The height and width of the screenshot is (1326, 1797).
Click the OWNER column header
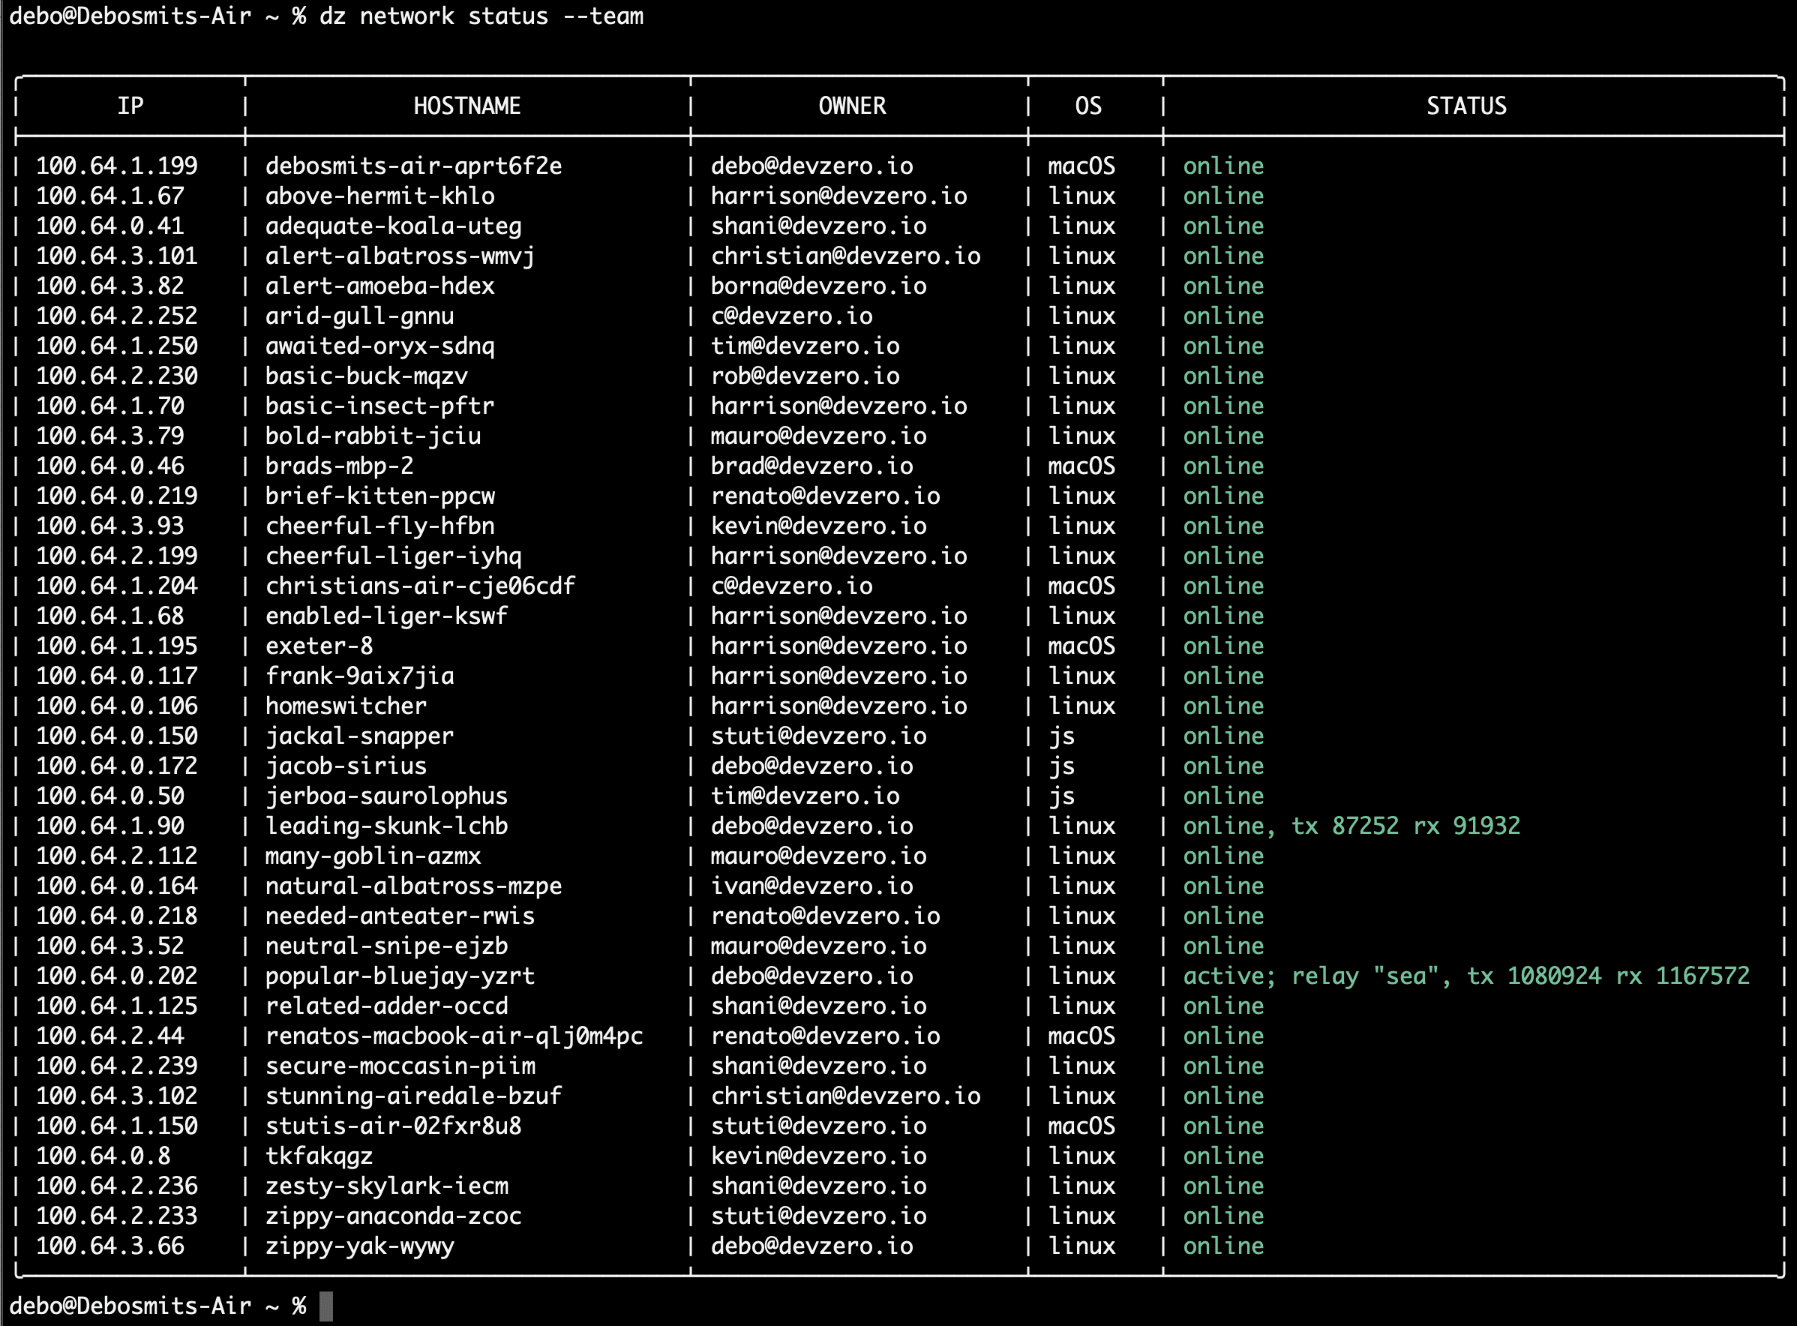point(852,106)
